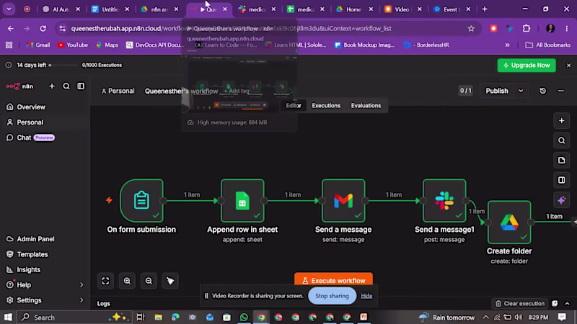Screen dimensions: 577x324
Task: Open the logs panel pop-out icon
Action: 555,303
